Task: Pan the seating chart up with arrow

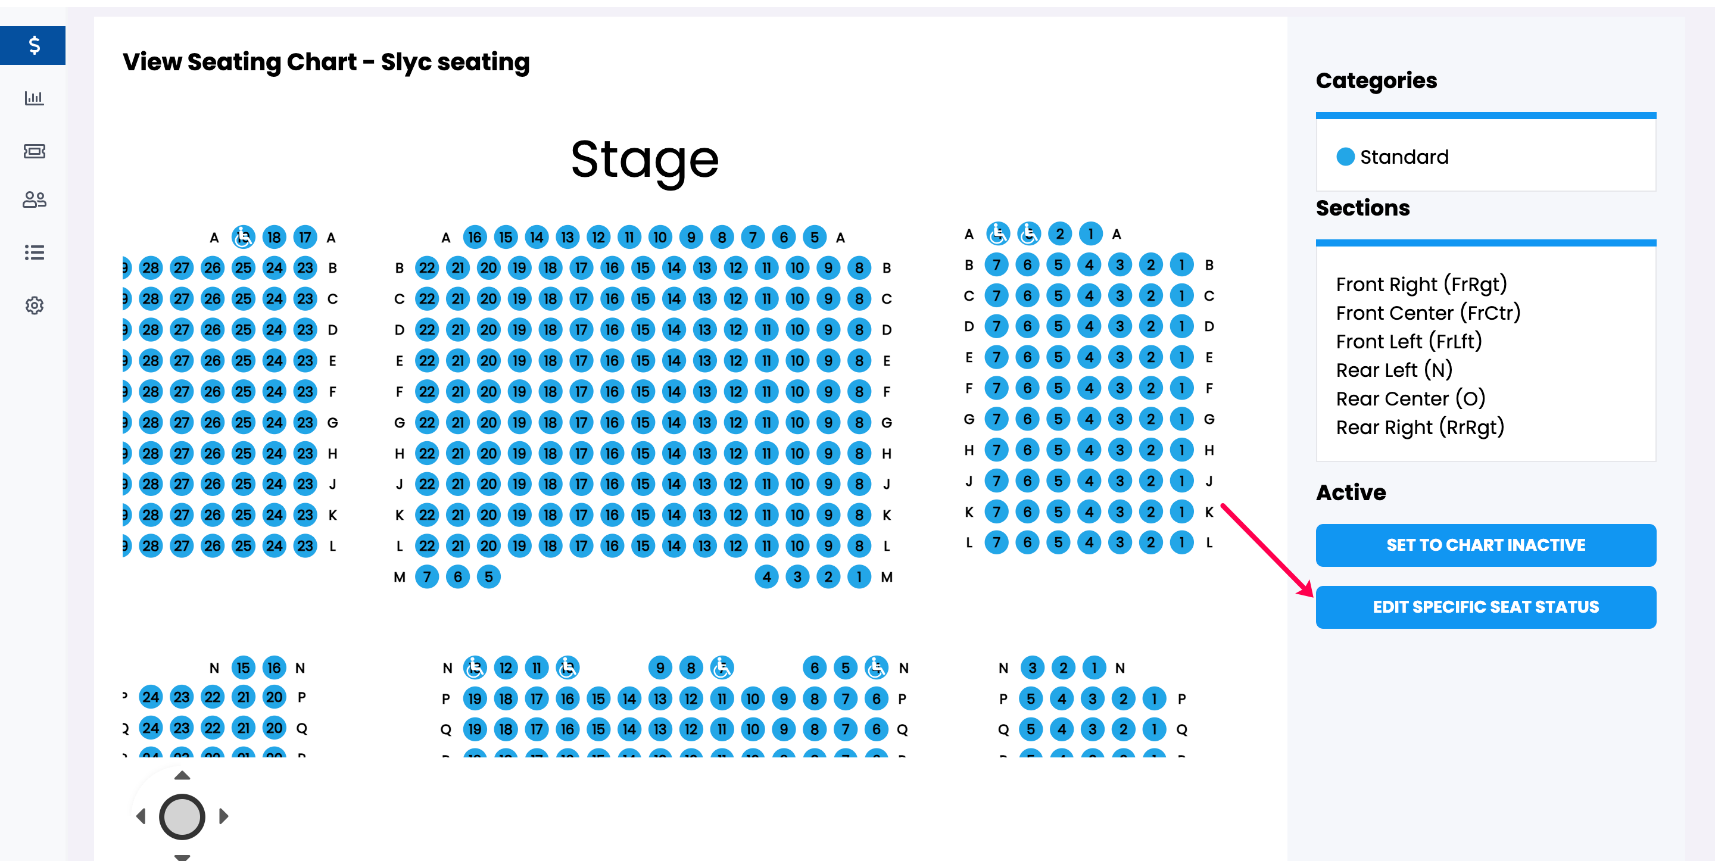Action: pyautogui.click(x=182, y=775)
